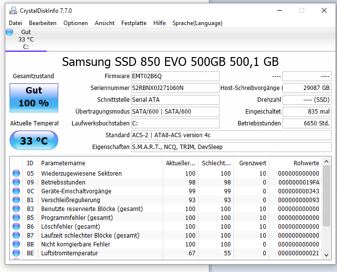Click status orb for Verschleißregulierung row
Viewport: 337px width, 272px height.
point(16,200)
